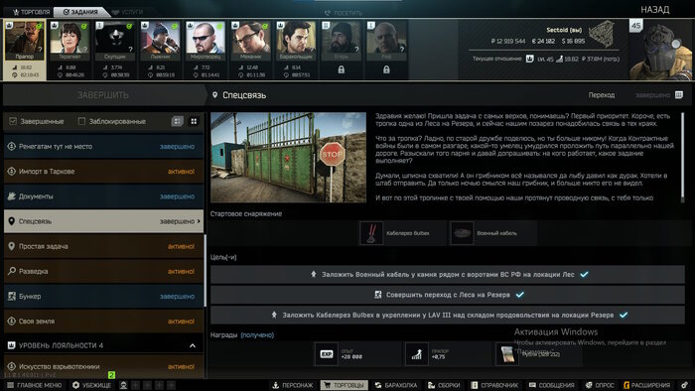Screen dimensions: 695x391
Task: Click the Рубли reward icon
Action: (x=507, y=354)
